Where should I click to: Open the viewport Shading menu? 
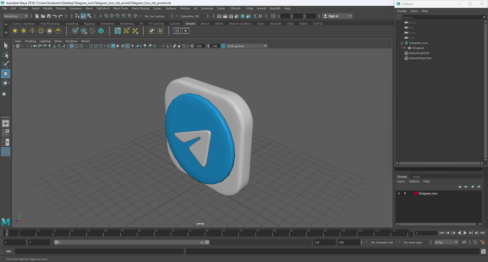[x=30, y=41]
